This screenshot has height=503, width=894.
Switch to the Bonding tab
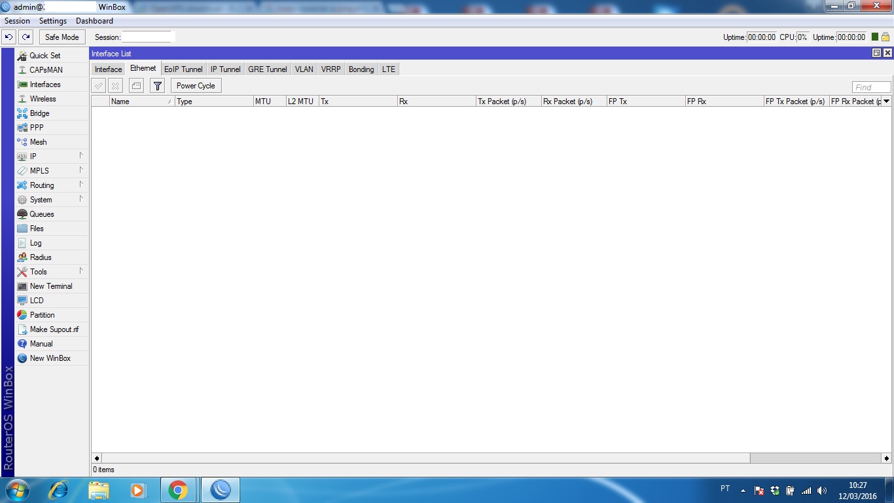(361, 69)
